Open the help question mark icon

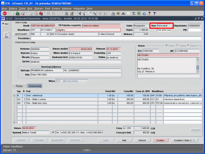point(155,13)
